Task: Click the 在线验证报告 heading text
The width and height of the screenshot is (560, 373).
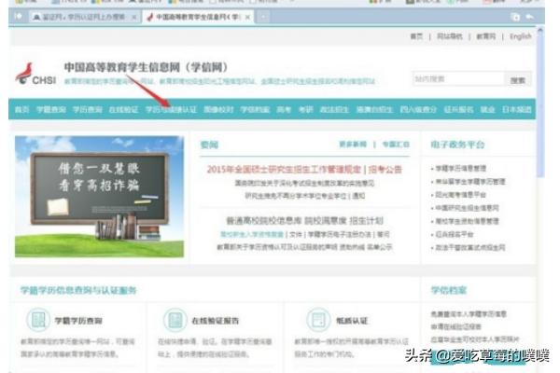Action: (x=216, y=321)
